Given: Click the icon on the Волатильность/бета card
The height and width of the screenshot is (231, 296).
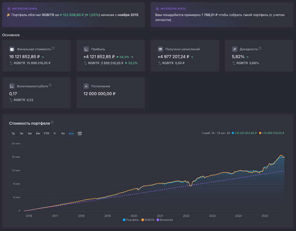Looking at the screenshot, I should point(12,86).
